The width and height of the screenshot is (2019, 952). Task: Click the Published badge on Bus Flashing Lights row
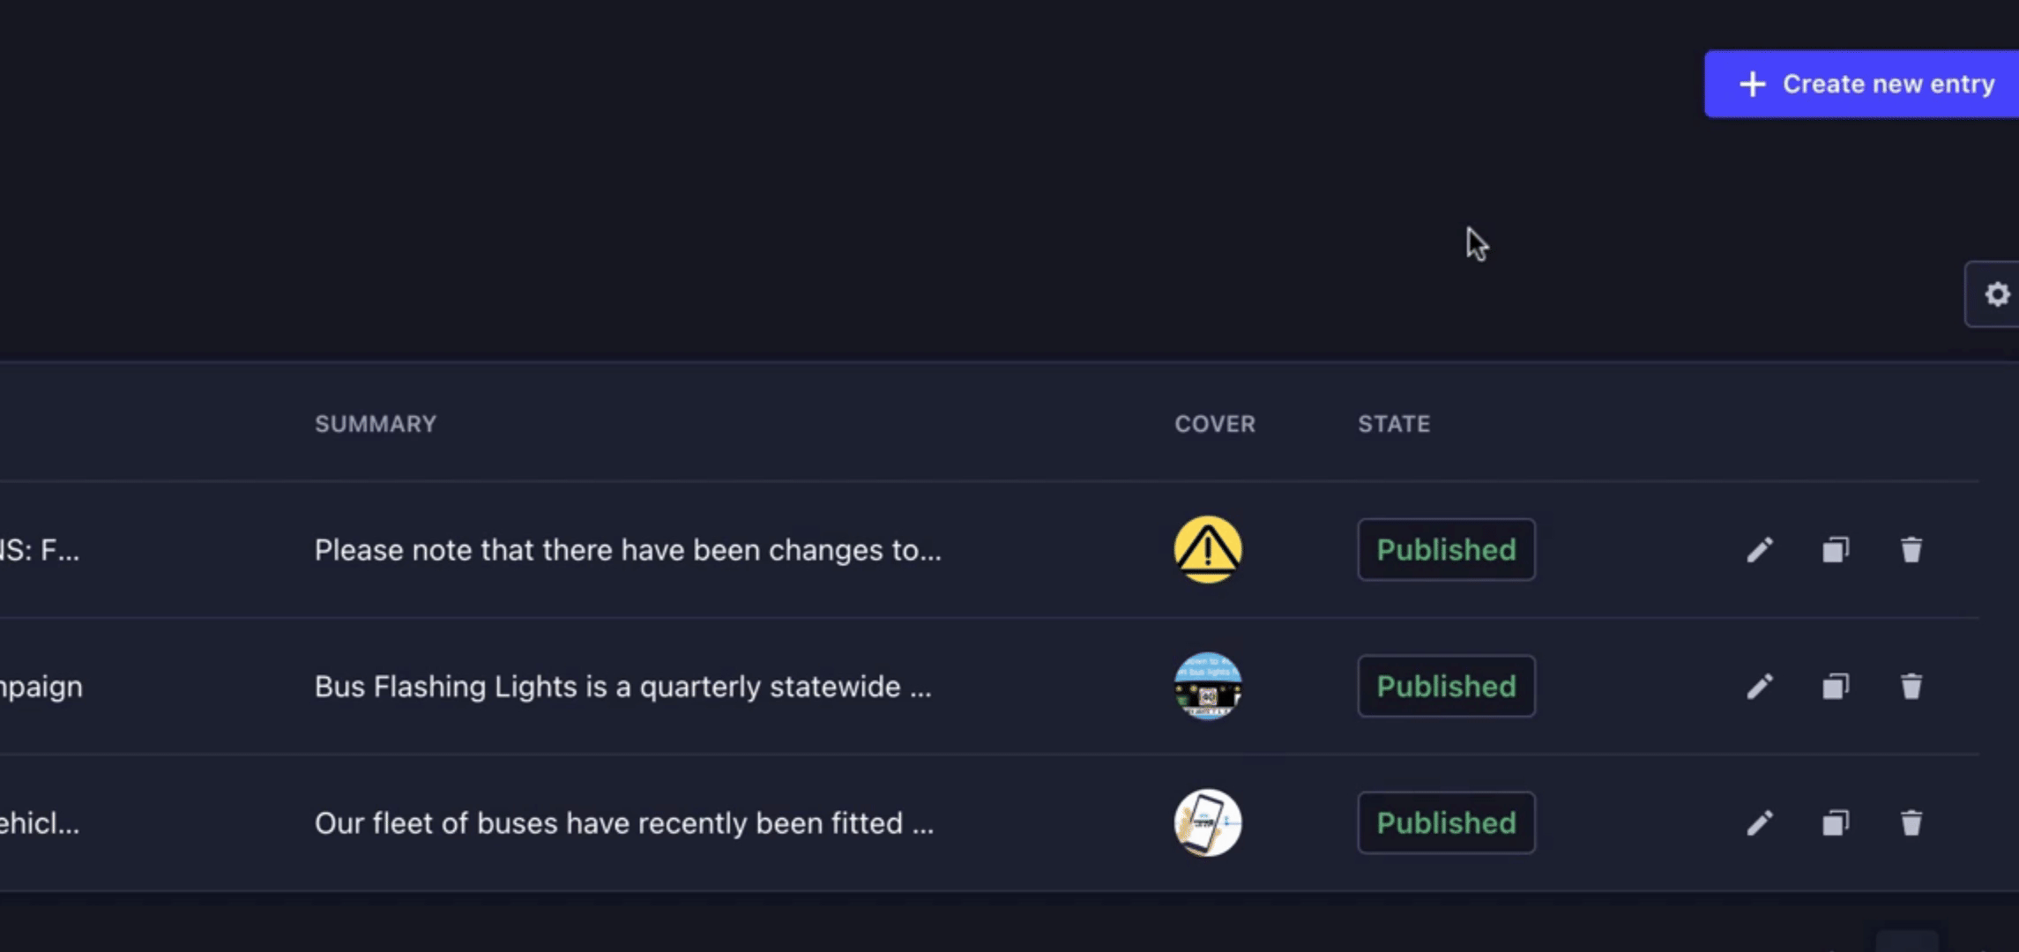1446,687
